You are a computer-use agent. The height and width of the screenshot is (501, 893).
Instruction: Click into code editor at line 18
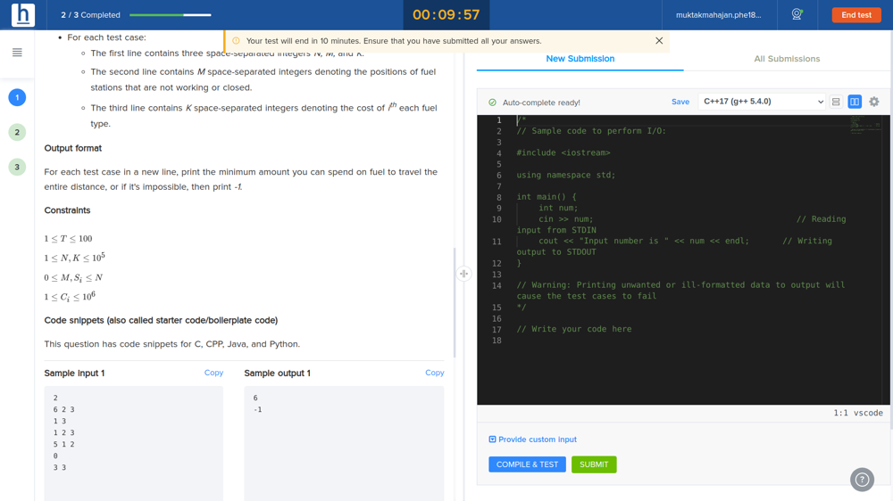tap(683, 341)
